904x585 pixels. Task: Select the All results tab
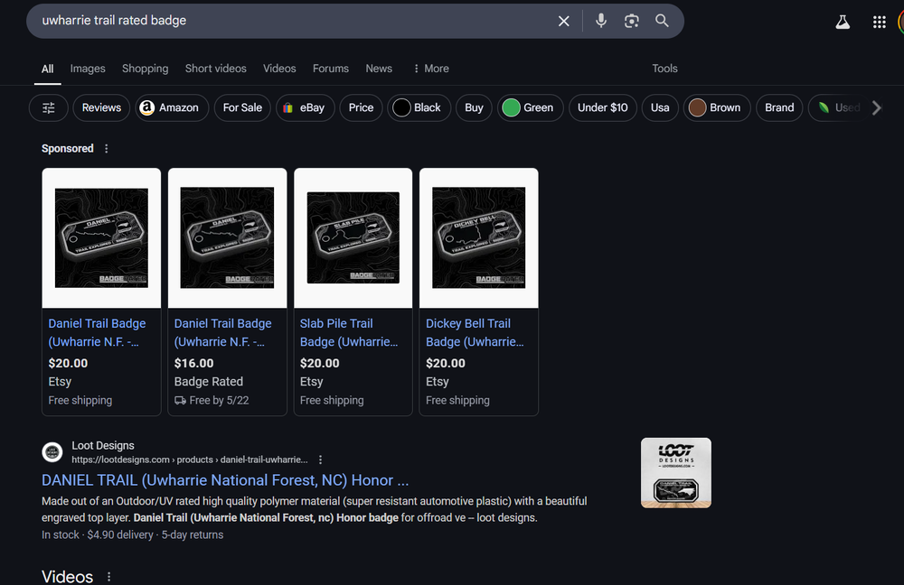(47, 70)
